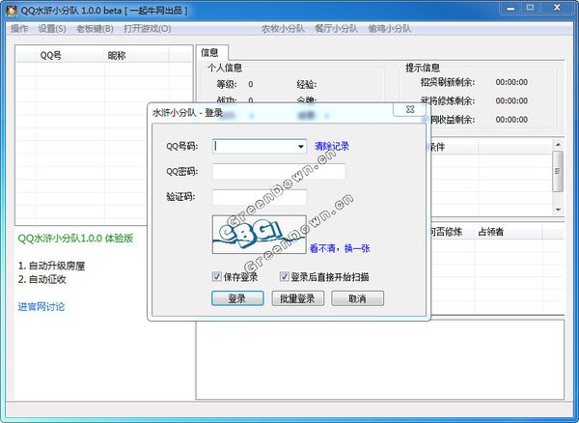Click the 老板键(B) menu item
The image size is (579, 423).
coord(95,28)
